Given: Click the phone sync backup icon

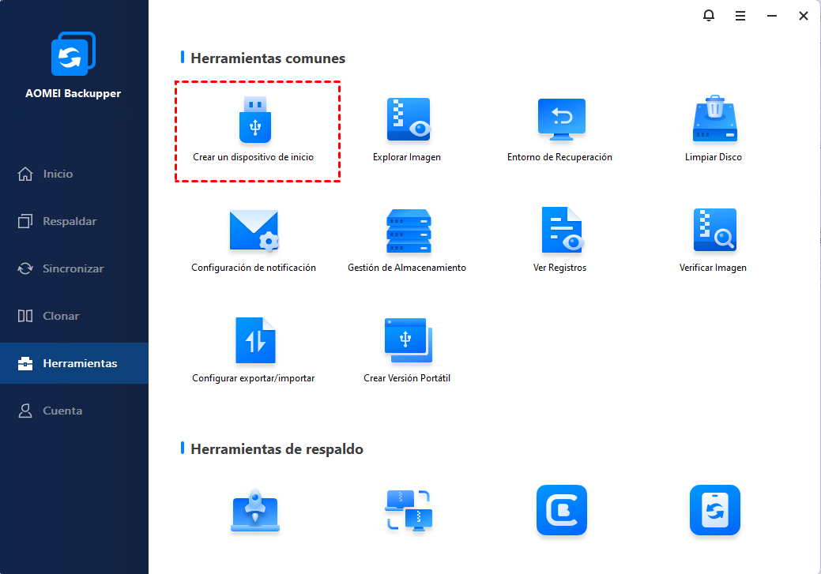Looking at the screenshot, I should coord(714,510).
